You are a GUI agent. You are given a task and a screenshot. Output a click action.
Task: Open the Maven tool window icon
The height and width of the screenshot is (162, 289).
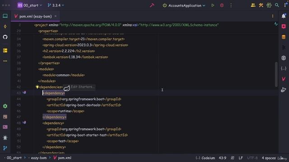click(284, 79)
